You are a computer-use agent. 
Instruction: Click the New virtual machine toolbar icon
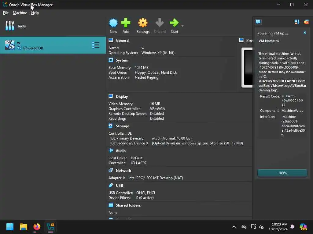coord(113,23)
